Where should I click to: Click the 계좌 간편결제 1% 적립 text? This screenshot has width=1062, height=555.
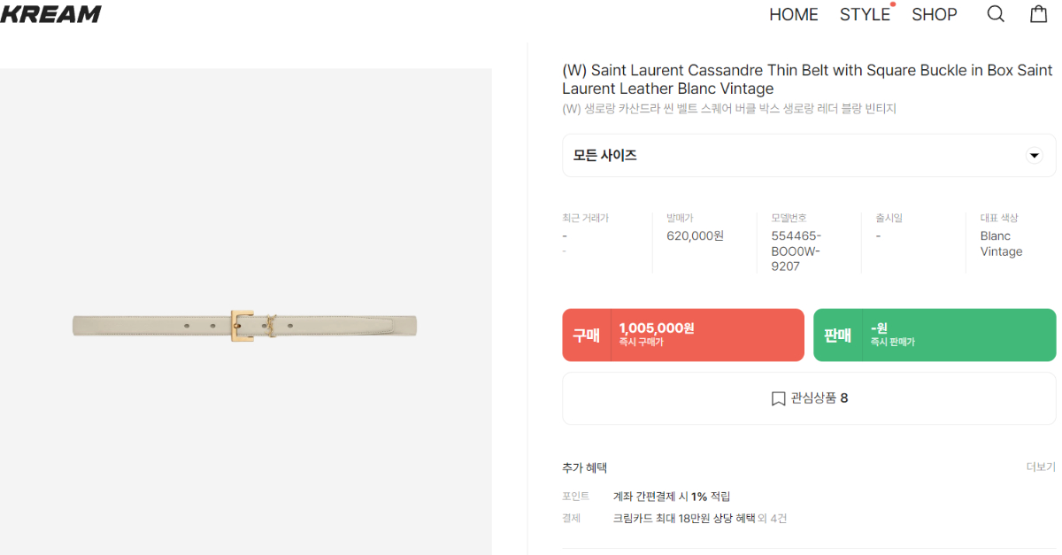(672, 497)
